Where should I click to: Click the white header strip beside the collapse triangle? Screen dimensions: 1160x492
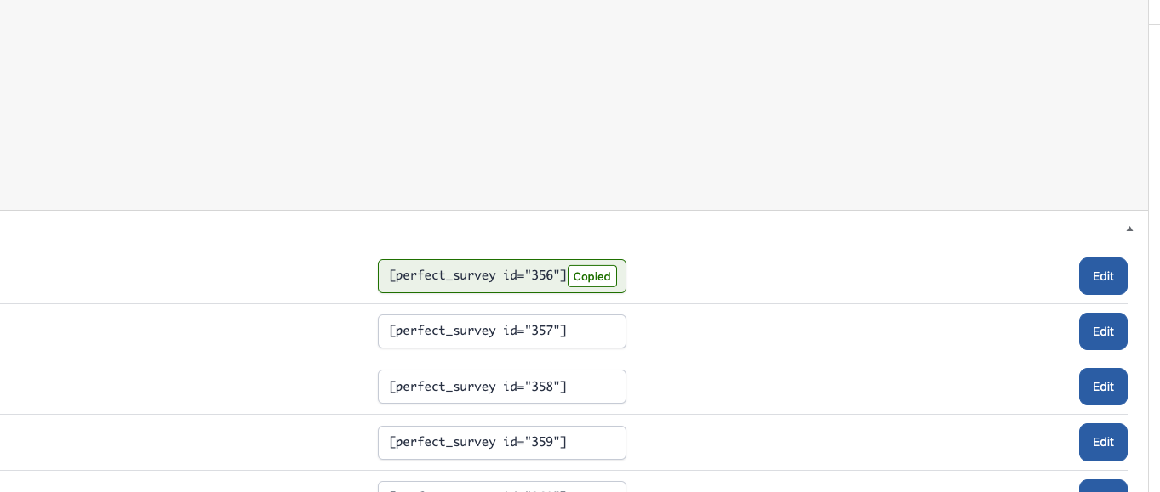coord(562,229)
